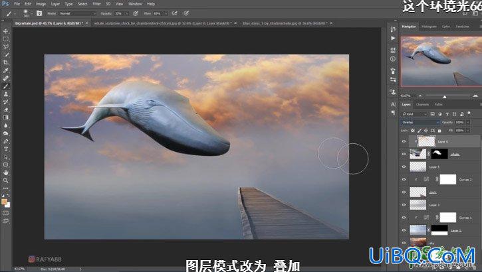Filter layers by adjustment type icon
The width and height of the screenshot is (482, 272).
pos(440,114)
